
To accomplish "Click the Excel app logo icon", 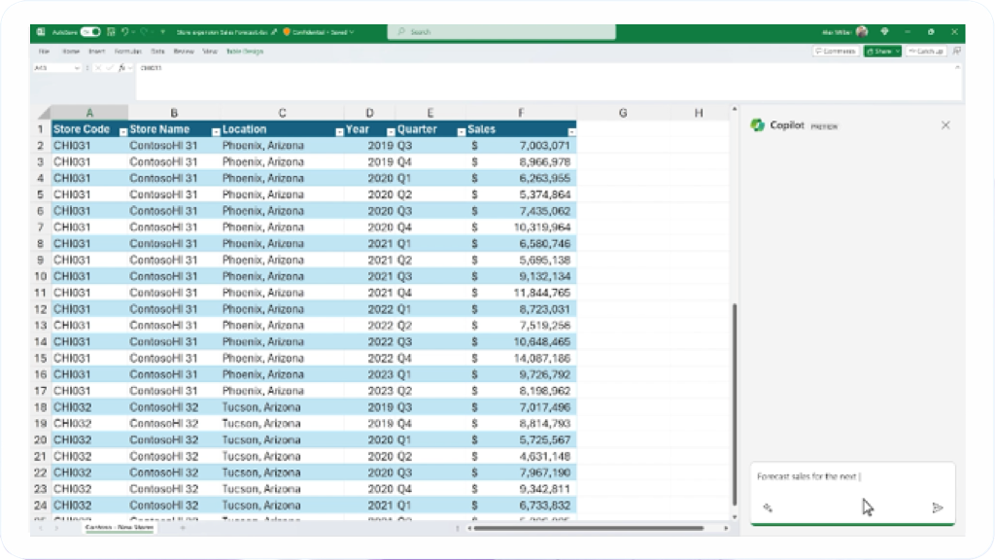I will pos(41,32).
